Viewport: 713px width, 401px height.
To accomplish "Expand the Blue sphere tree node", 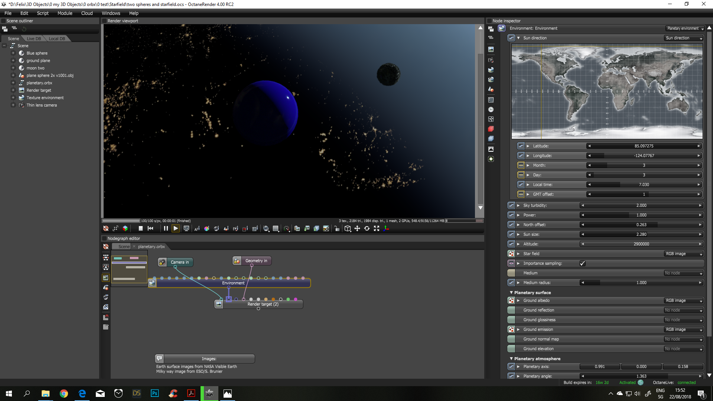I will click(13, 53).
